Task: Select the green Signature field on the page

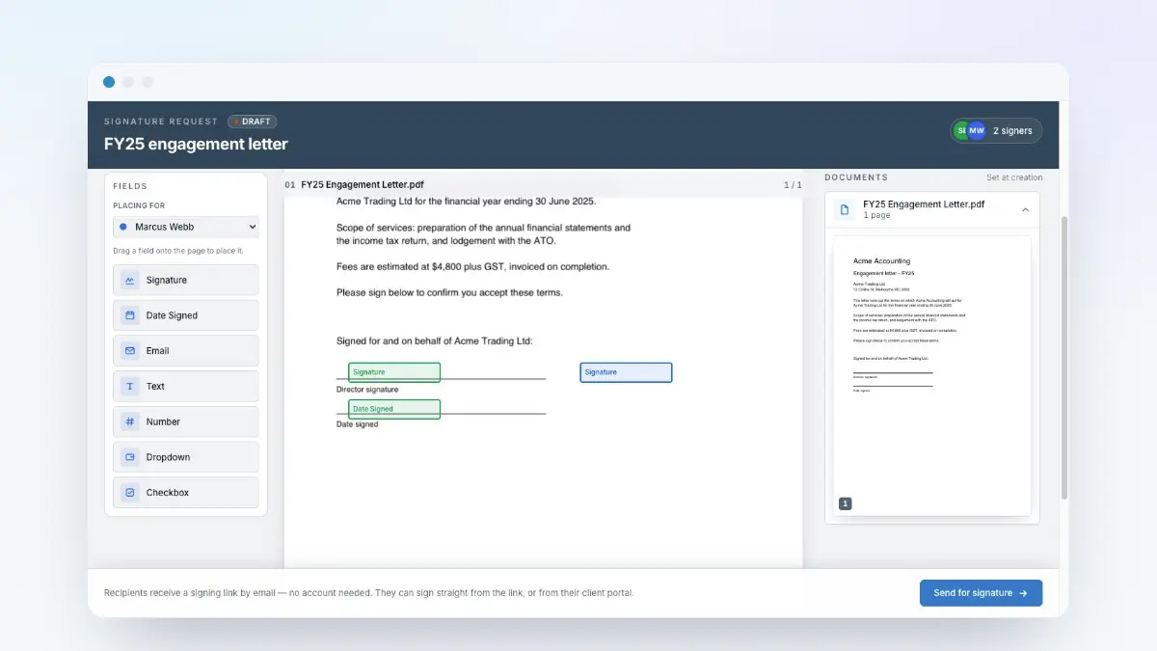Action: click(x=394, y=372)
